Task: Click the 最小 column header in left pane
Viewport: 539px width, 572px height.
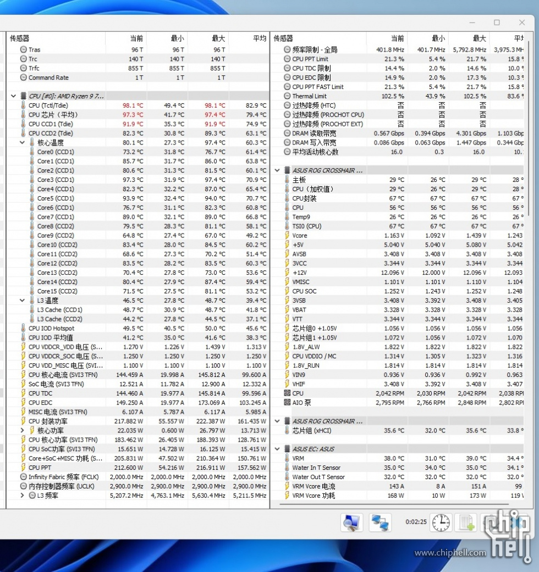Action: [x=167, y=38]
